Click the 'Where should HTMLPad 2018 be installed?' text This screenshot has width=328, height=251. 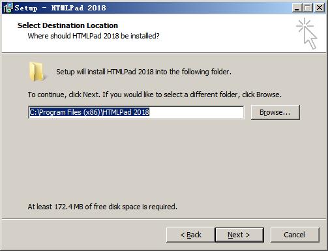pos(93,36)
